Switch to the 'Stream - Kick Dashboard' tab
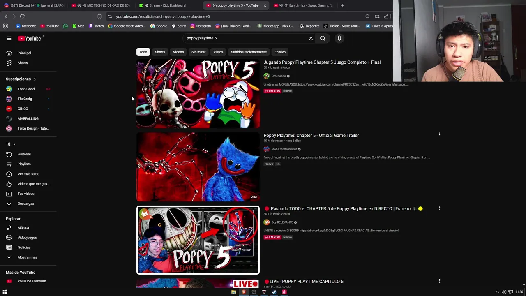This screenshot has height=296, width=526. point(167,5)
